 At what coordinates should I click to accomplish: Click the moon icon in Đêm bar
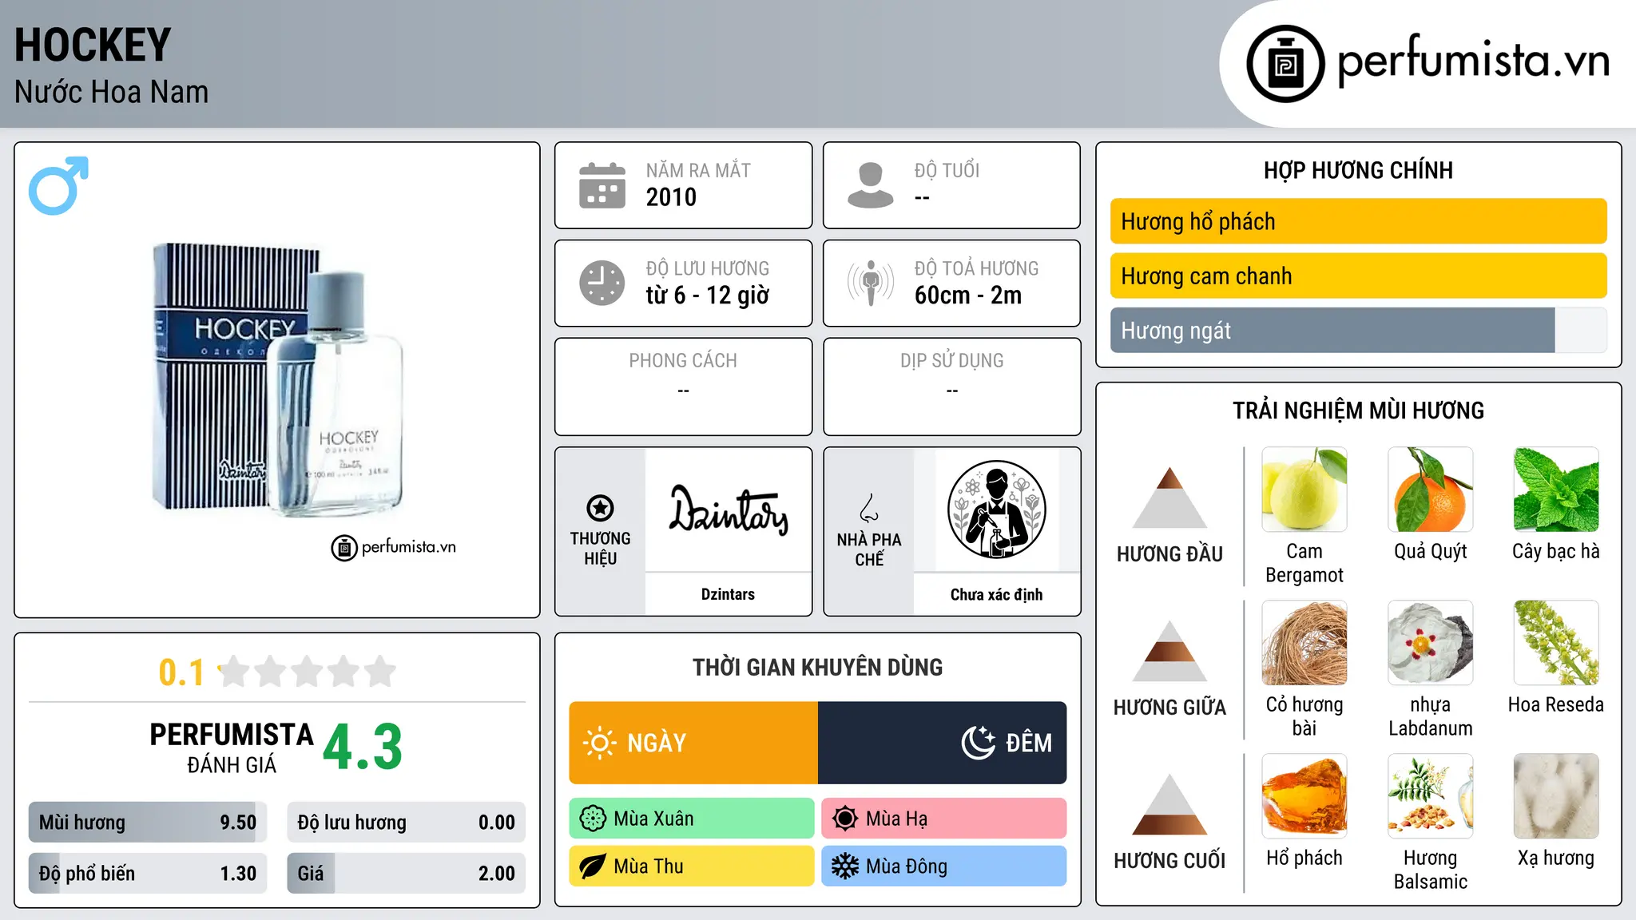click(978, 743)
